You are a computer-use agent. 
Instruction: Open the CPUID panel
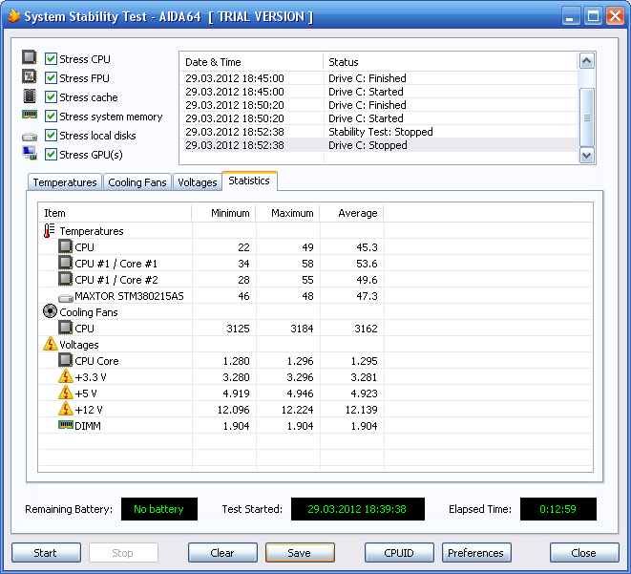(x=399, y=553)
